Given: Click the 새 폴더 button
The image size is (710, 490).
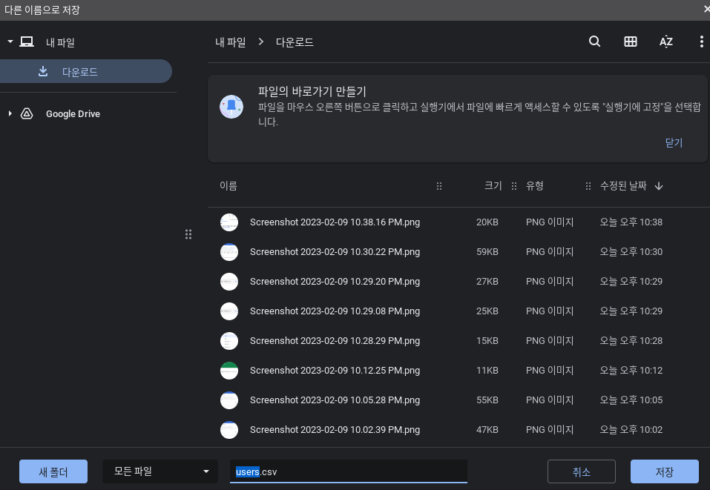Looking at the screenshot, I should (x=53, y=471).
